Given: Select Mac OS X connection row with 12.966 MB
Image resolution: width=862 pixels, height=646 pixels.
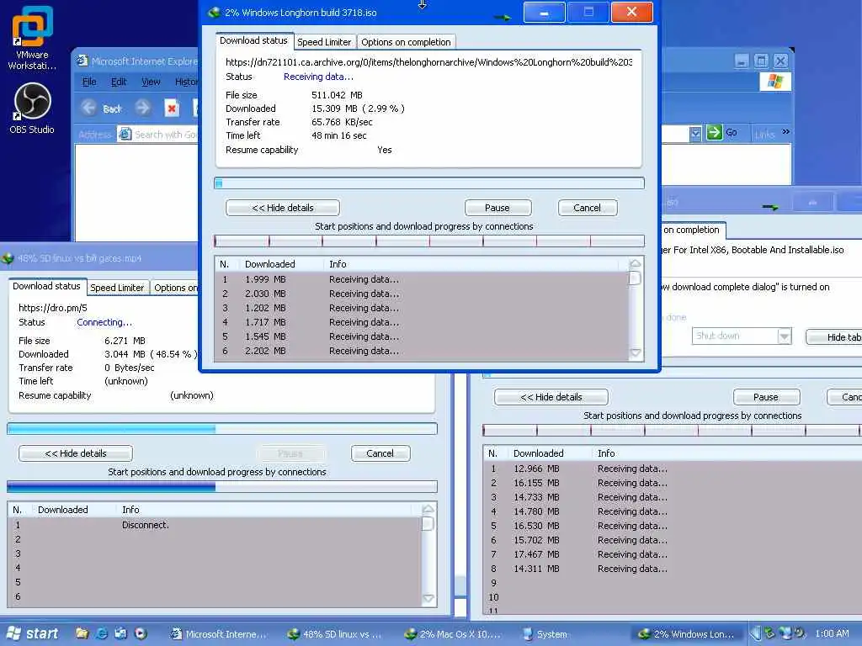Looking at the screenshot, I should pyautogui.click(x=672, y=469).
